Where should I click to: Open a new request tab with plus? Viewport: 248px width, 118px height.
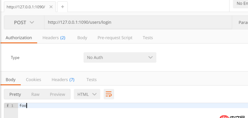click(x=63, y=7)
